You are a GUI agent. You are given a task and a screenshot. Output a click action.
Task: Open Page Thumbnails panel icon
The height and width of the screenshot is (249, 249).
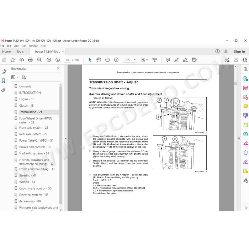coord(4,71)
